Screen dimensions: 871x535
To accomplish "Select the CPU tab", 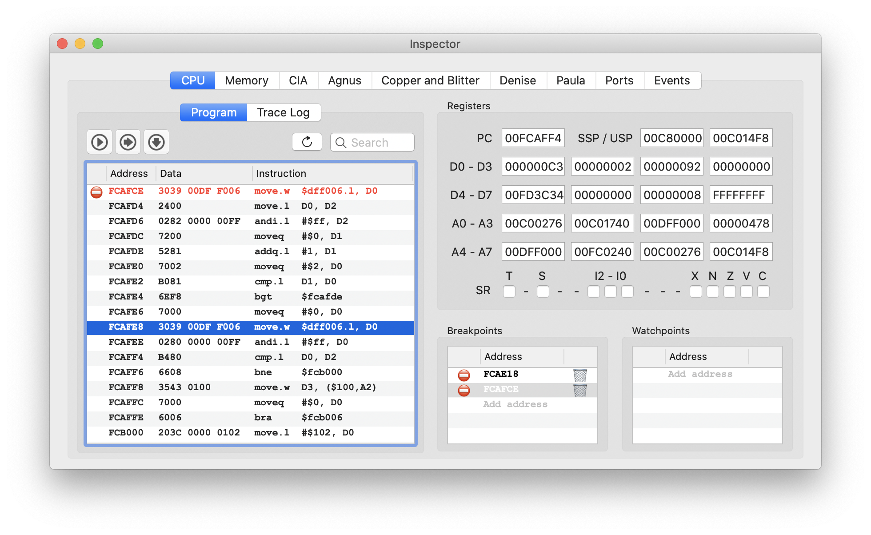I will pos(193,80).
